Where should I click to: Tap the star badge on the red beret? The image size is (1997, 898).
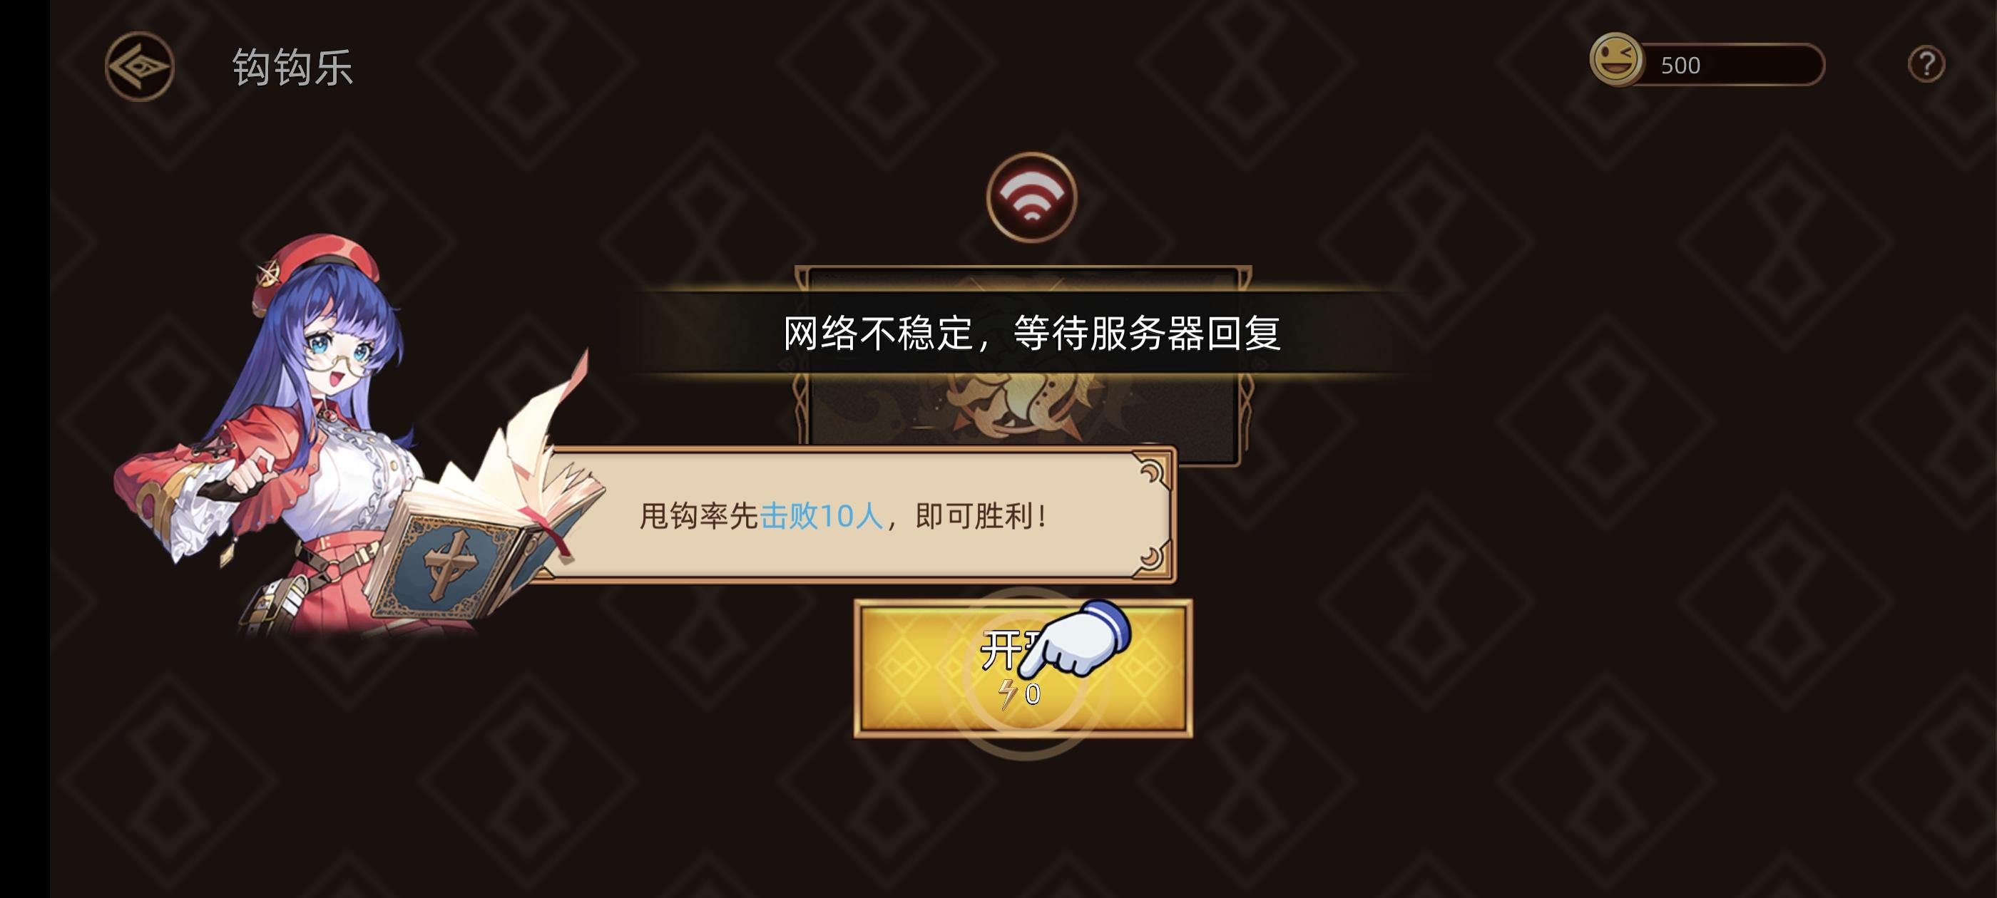point(270,274)
